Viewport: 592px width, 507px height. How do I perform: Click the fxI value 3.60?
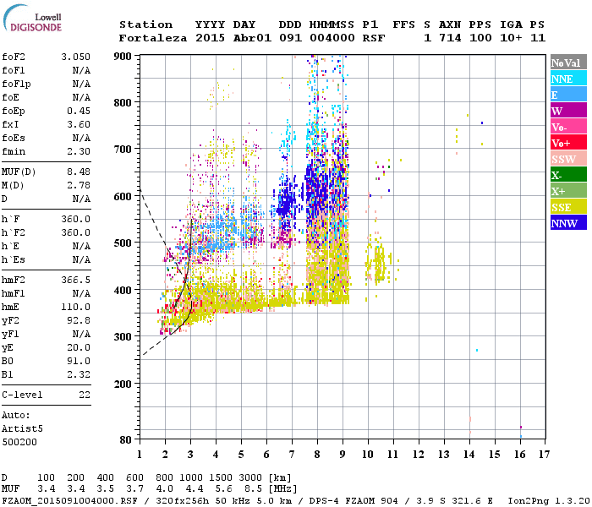tap(79, 124)
